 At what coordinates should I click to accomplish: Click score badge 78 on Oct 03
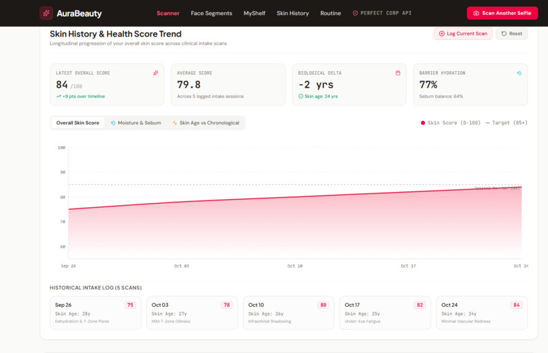tap(227, 305)
